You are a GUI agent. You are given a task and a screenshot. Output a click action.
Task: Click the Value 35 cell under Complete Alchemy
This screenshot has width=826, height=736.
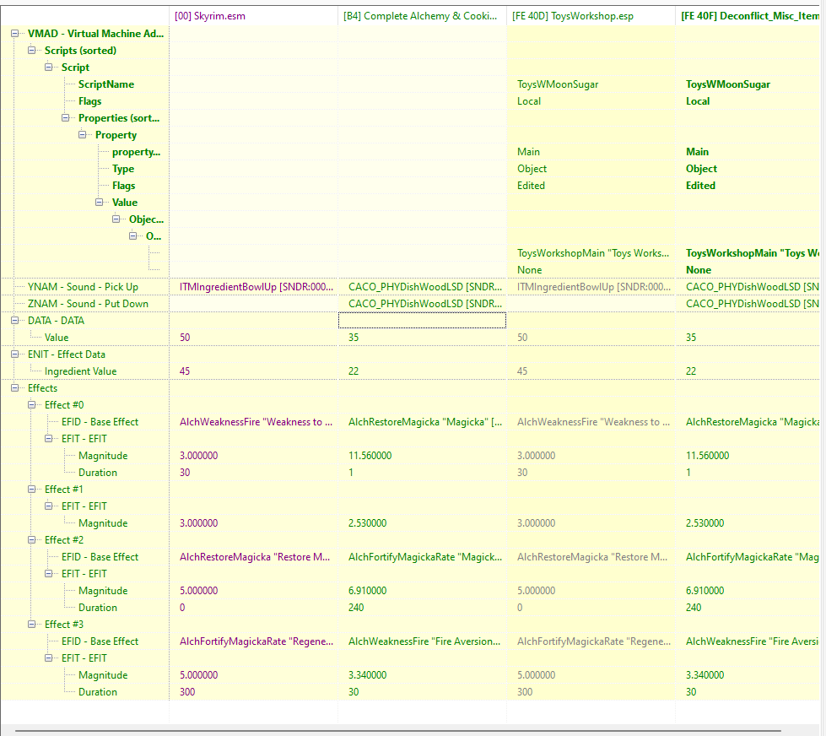354,337
